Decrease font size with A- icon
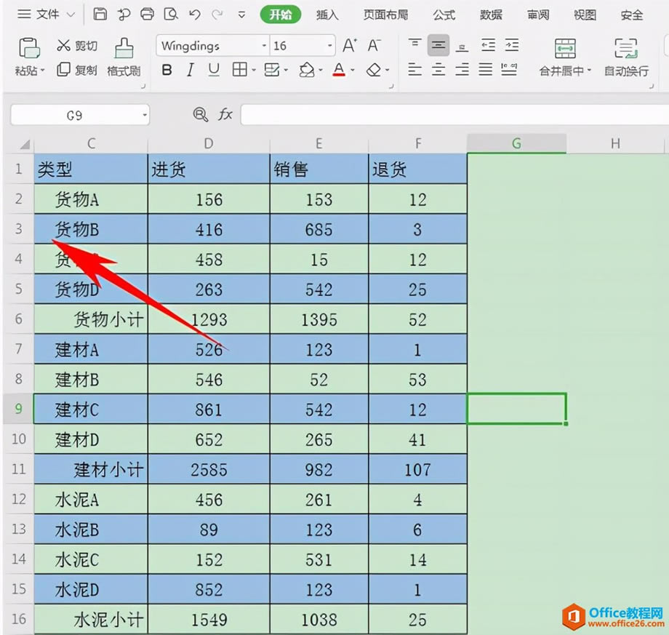The height and width of the screenshot is (635, 669). coord(374,45)
